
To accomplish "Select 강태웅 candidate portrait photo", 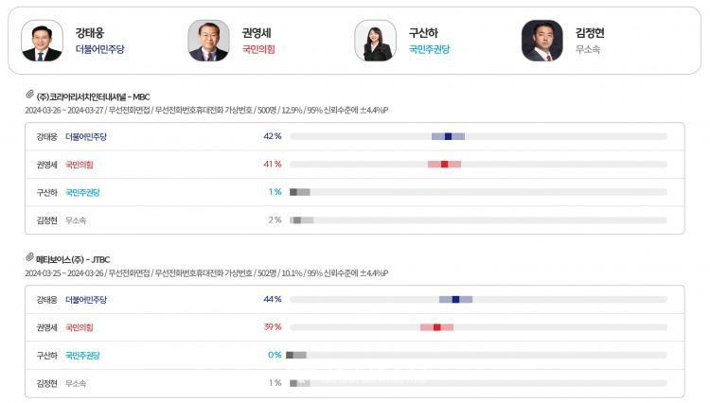I will [x=42, y=41].
